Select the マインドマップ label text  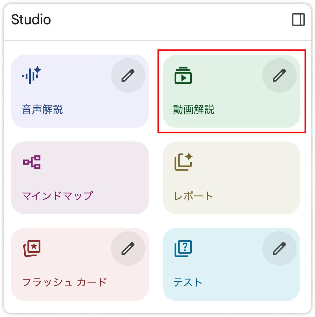(x=57, y=196)
